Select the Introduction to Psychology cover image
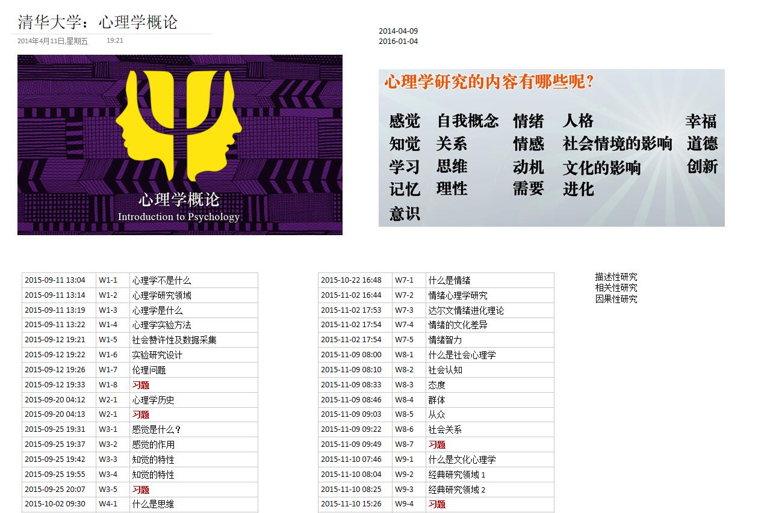Screen dimensions: 770x513 [x=179, y=144]
